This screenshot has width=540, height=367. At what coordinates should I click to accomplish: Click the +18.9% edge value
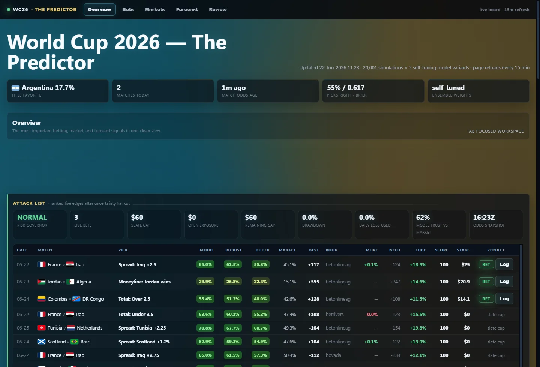point(418,264)
